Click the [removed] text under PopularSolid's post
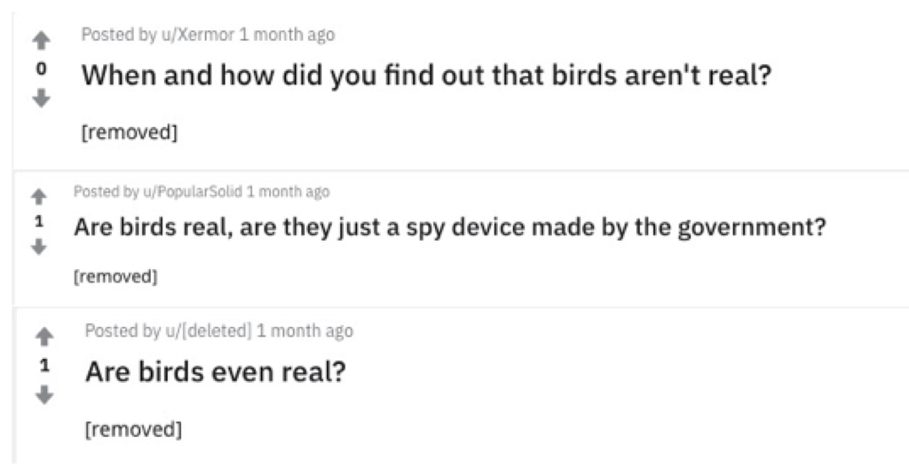Image resolution: width=909 pixels, height=469 pixels. 115,276
